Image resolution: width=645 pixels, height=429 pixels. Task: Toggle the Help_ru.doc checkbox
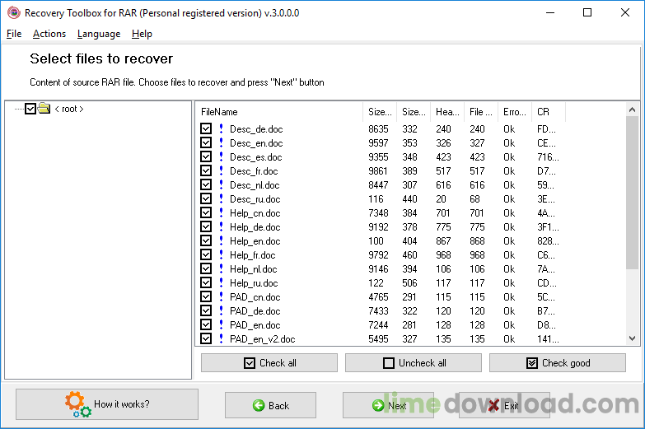(x=206, y=282)
